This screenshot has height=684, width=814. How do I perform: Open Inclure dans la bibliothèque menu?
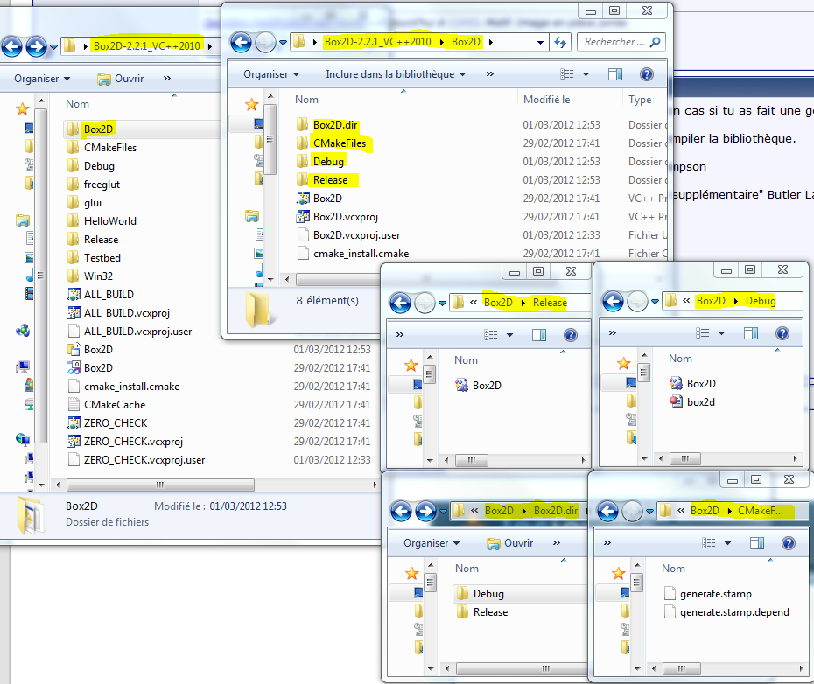pyautogui.click(x=396, y=74)
